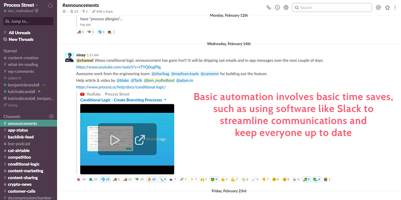The image size is (401, 200).
Task: Toggle rocket reaction with 7 count
Action: click(183, 179)
